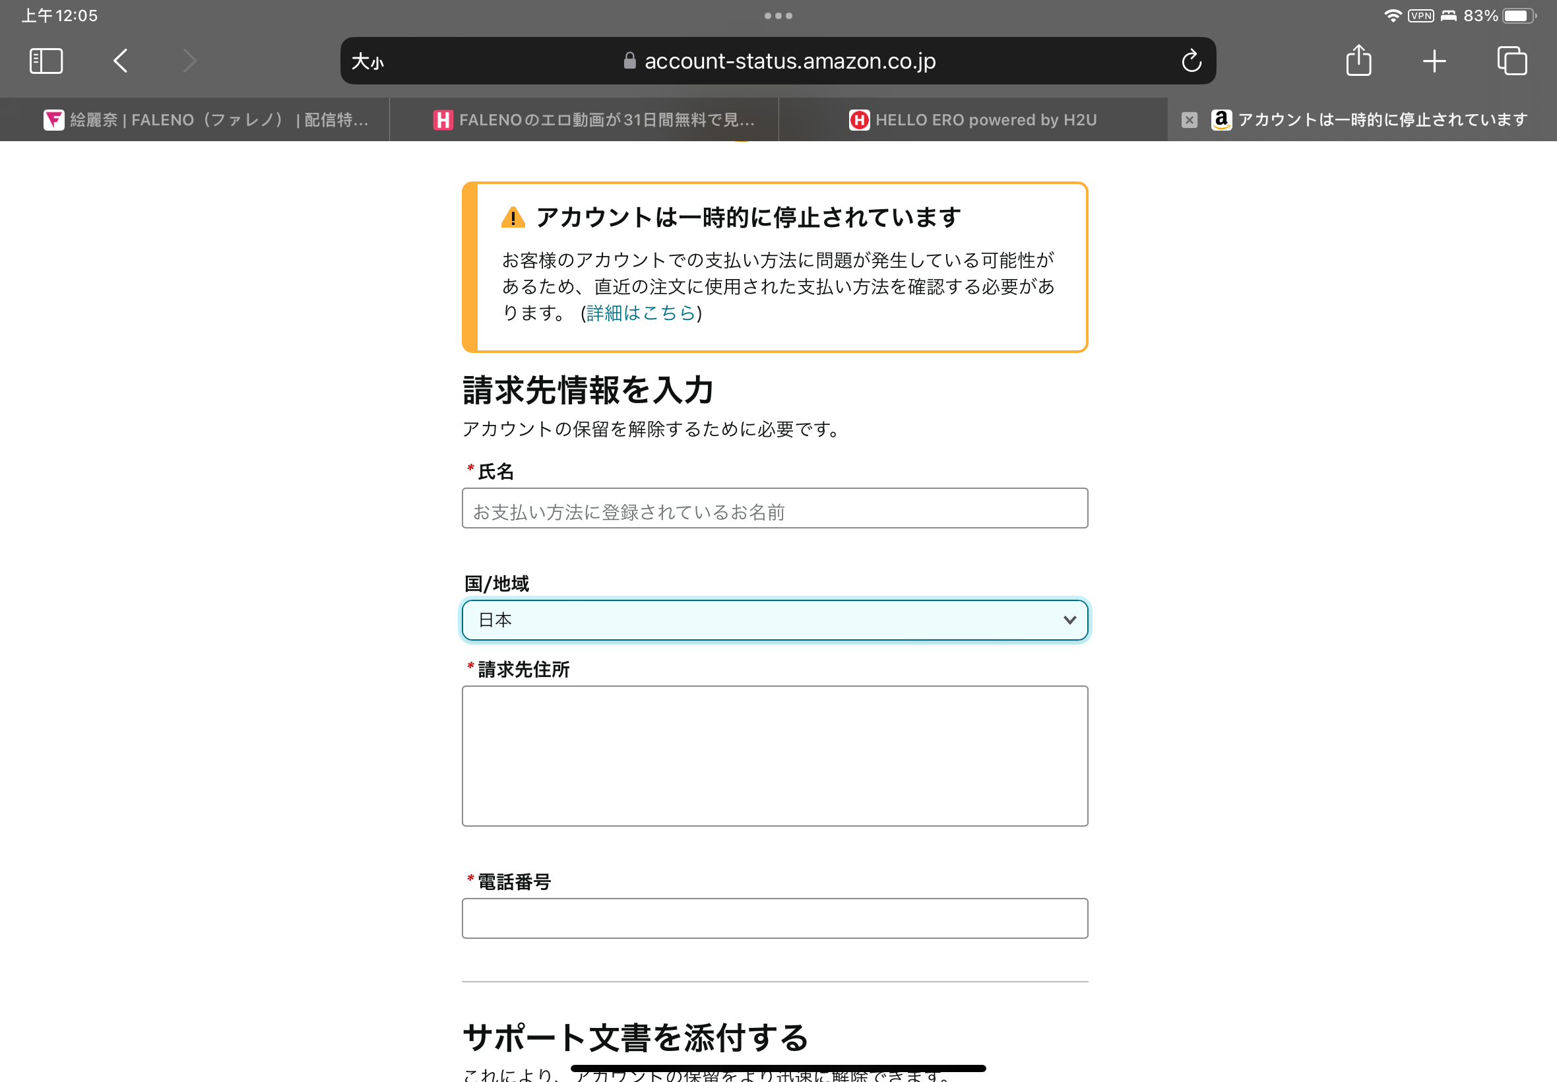Screen dimensions: 1557x1082
Task: Tap the three-dot multitasking indicator
Action: tap(778, 16)
